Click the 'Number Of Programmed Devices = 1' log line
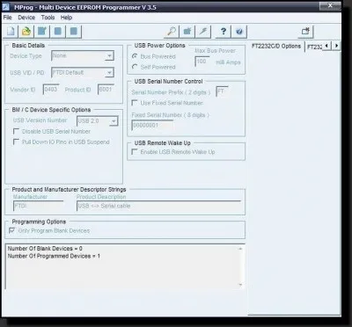Viewport: 352px width, 327px height. (x=54, y=256)
